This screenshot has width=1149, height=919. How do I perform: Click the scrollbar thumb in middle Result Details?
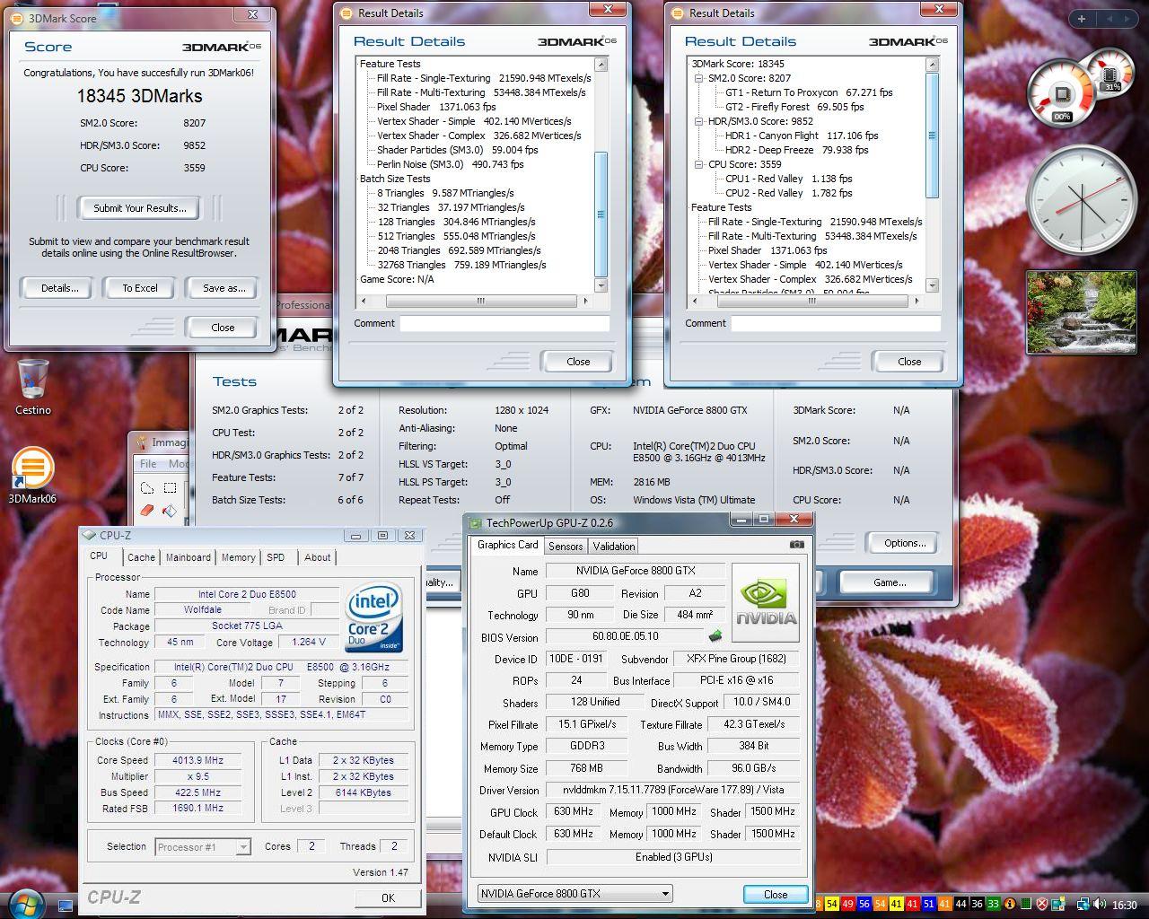pos(601,215)
